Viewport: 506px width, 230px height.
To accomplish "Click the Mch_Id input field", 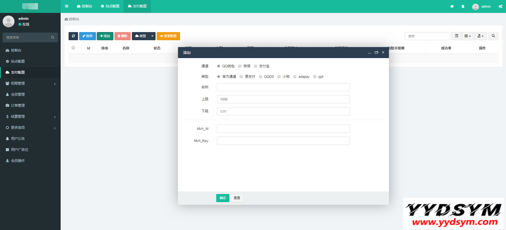I will click(283, 129).
